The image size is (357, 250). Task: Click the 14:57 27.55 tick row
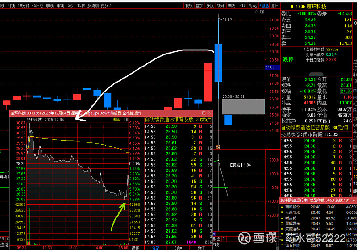(178, 237)
